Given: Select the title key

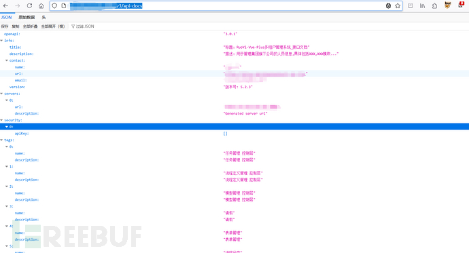Looking at the screenshot, I should [x=15, y=47].
